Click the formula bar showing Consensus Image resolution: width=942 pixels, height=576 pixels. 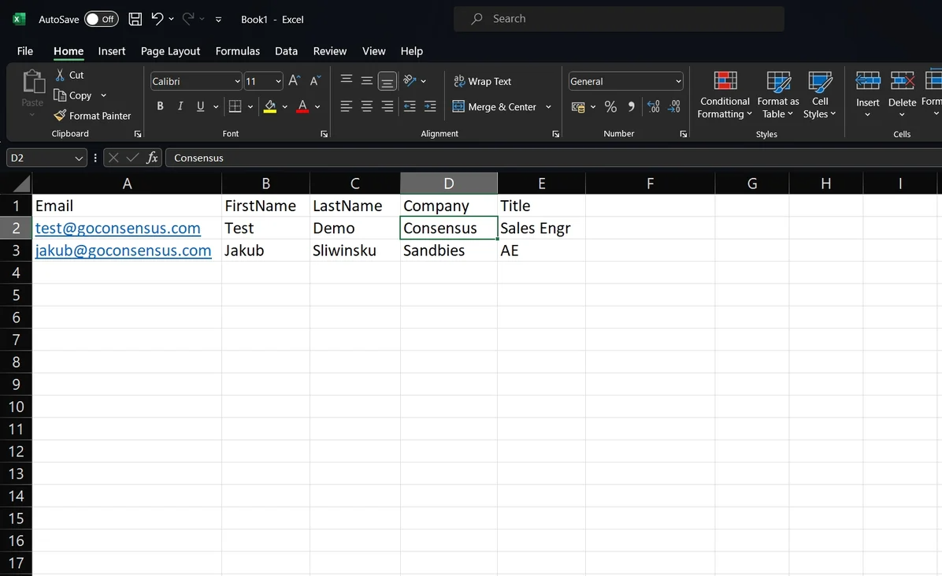553,158
